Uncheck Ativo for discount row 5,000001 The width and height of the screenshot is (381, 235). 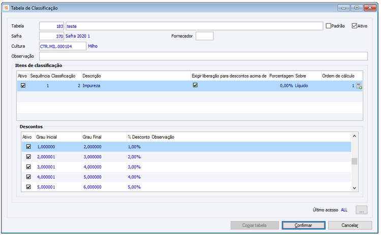(x=28, y=187)
